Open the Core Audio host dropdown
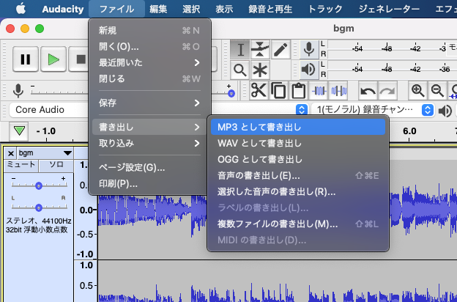Viewport: 457px width, 302px height. pyautogui.click(x=49, y=110)
